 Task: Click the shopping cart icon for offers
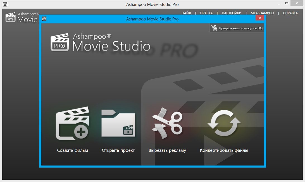pyautogui.click(x=214, y=28)
